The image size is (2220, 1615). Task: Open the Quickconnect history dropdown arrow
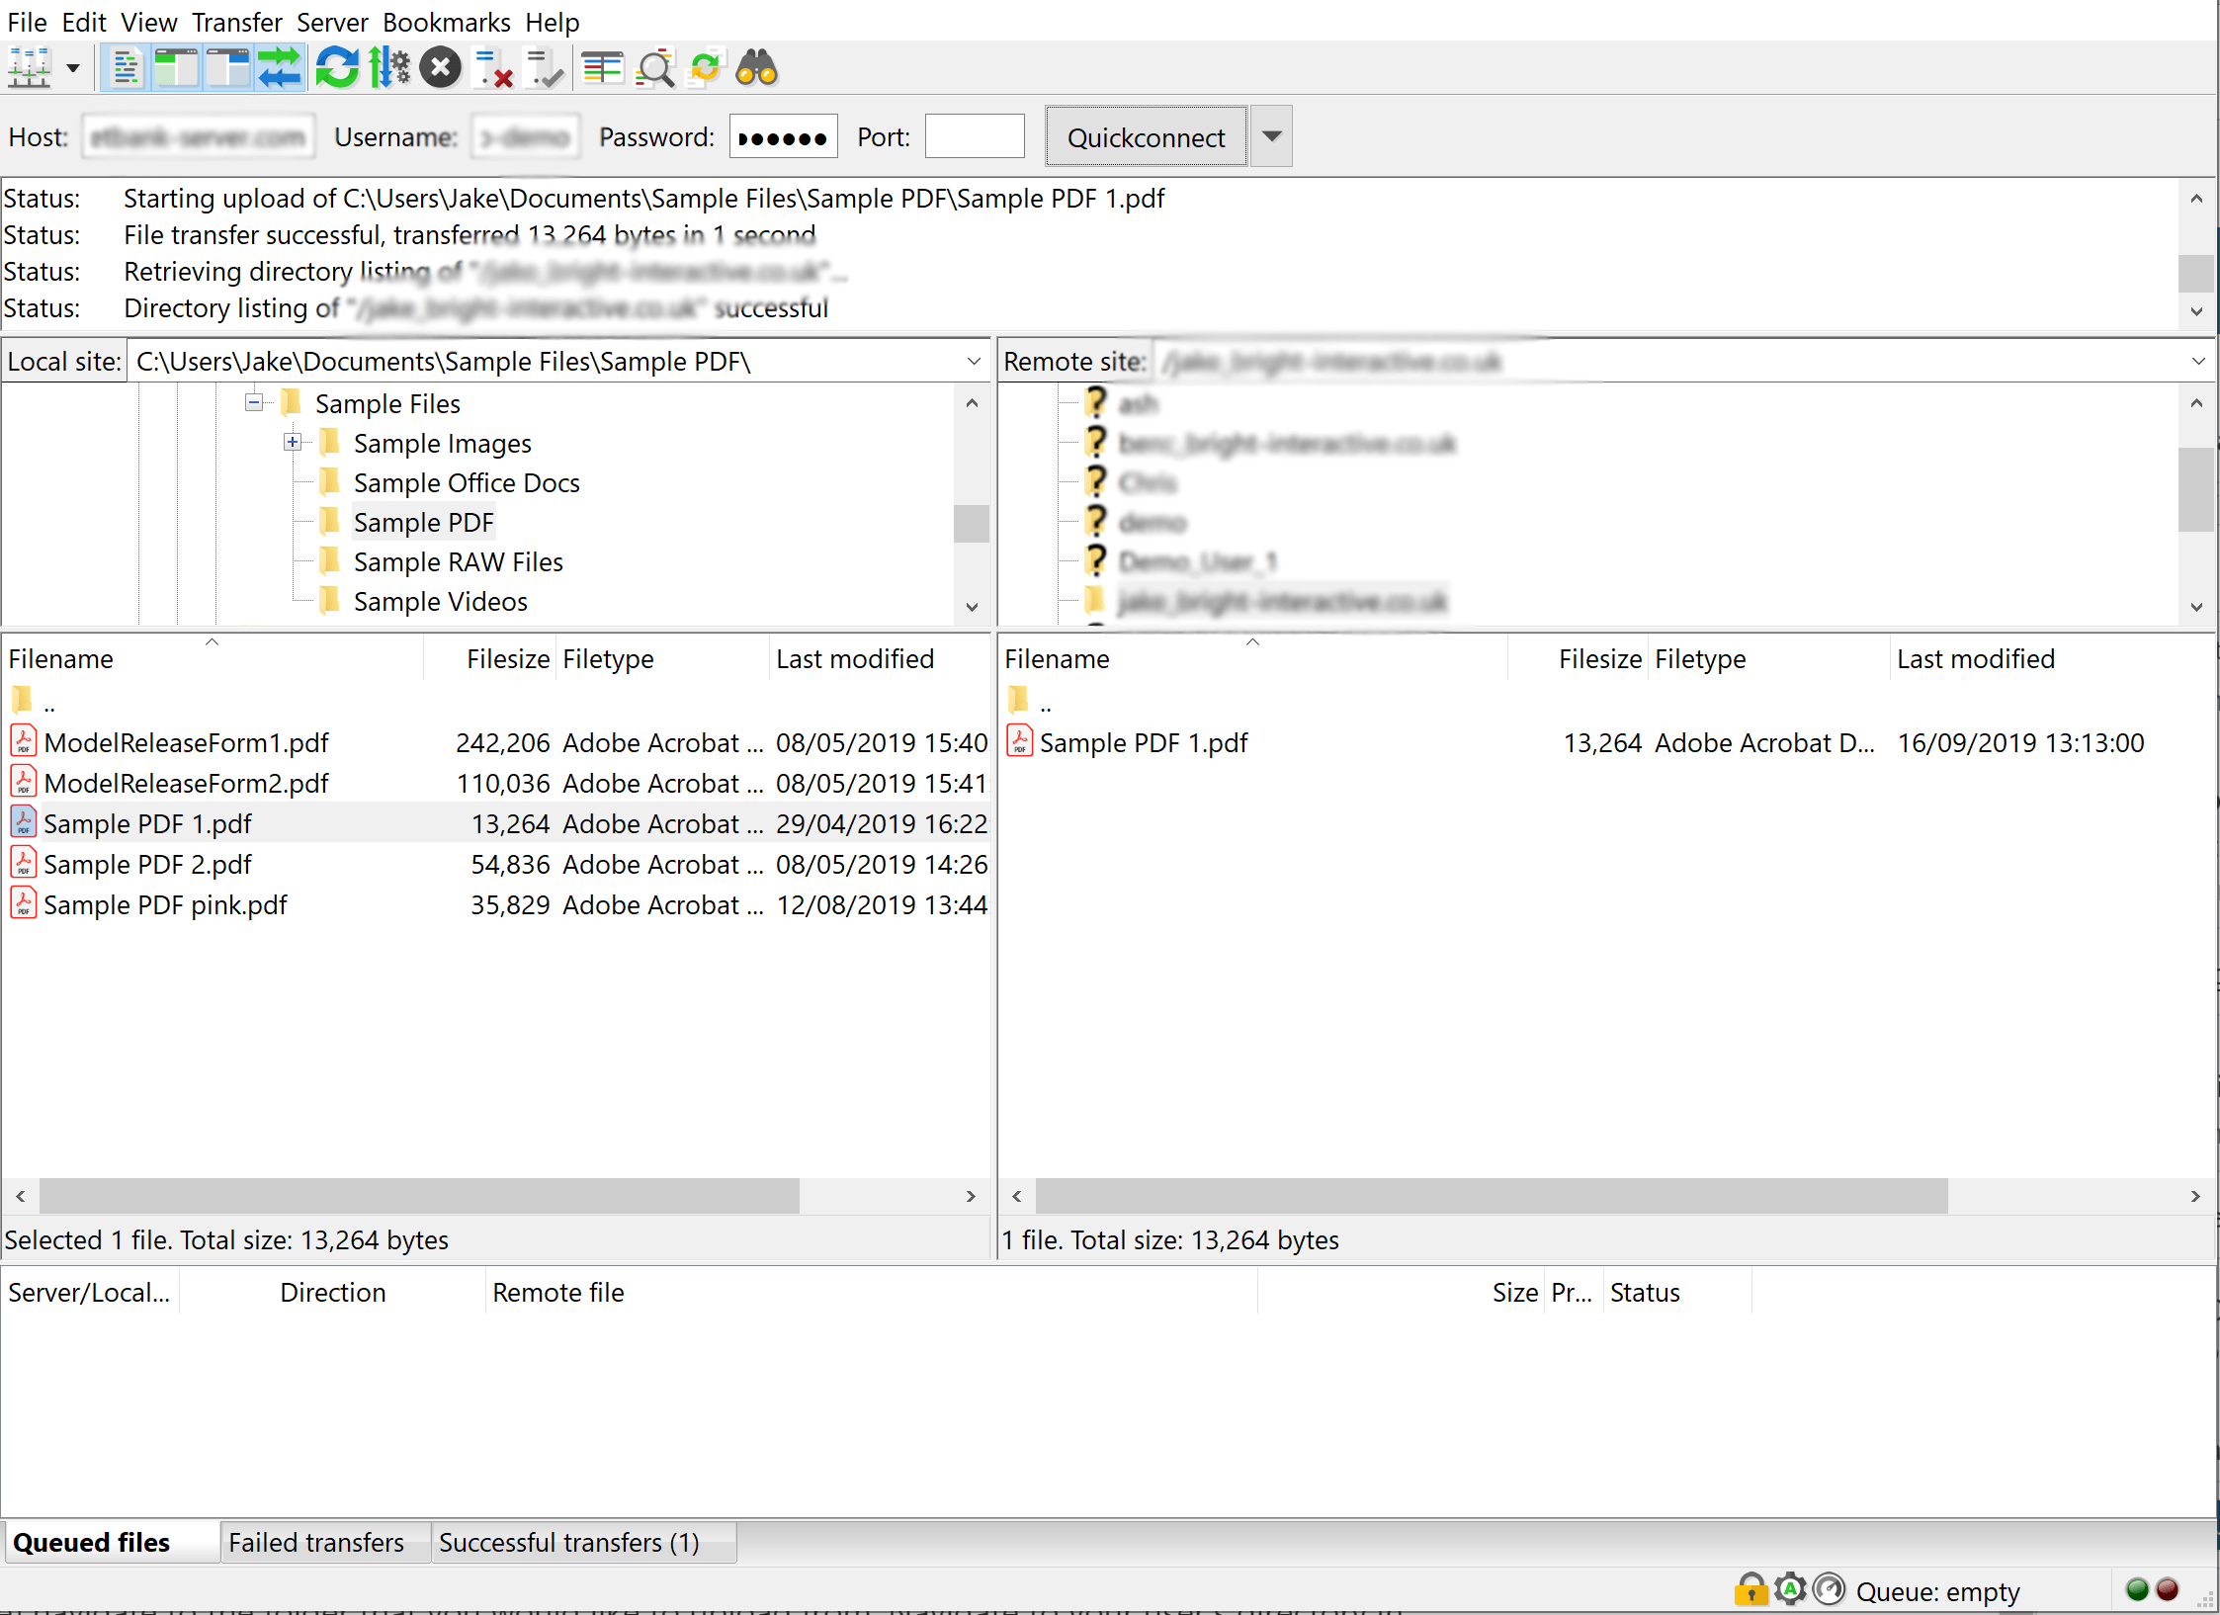[1272, 136]
